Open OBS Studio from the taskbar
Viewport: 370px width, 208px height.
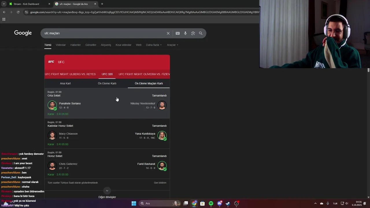click(236, 203)
